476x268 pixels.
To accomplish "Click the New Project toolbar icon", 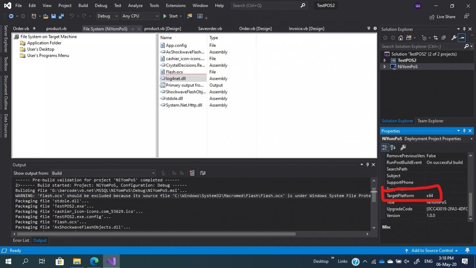I will click(34, 16).
